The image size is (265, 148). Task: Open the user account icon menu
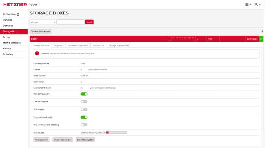click(x=256, y=5)
